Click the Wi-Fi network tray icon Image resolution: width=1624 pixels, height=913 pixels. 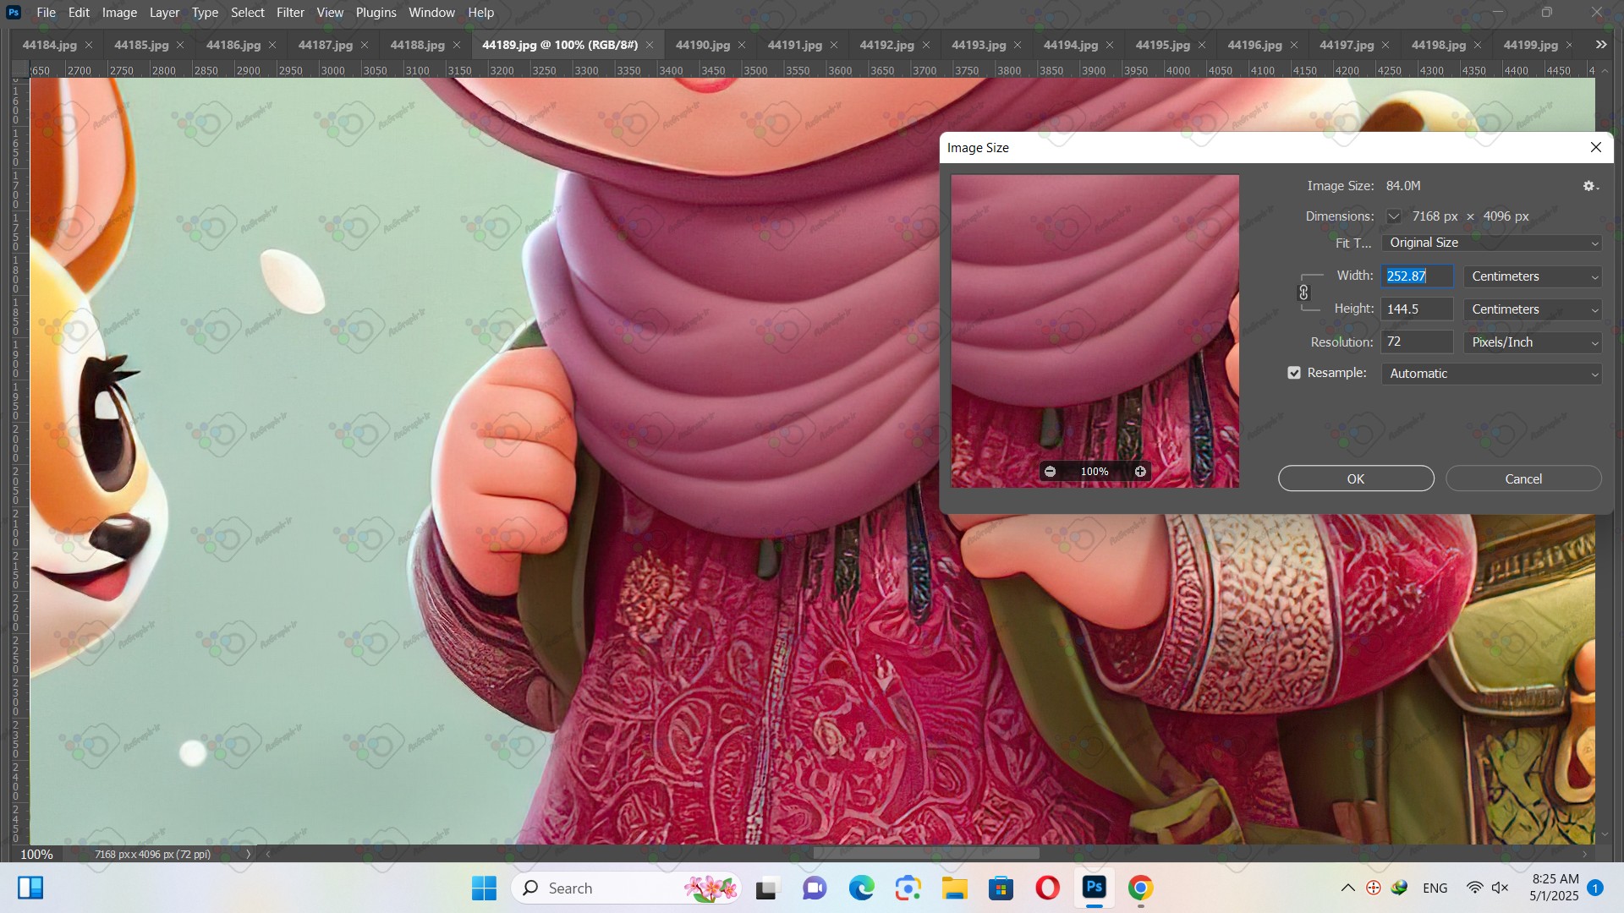1474,888
